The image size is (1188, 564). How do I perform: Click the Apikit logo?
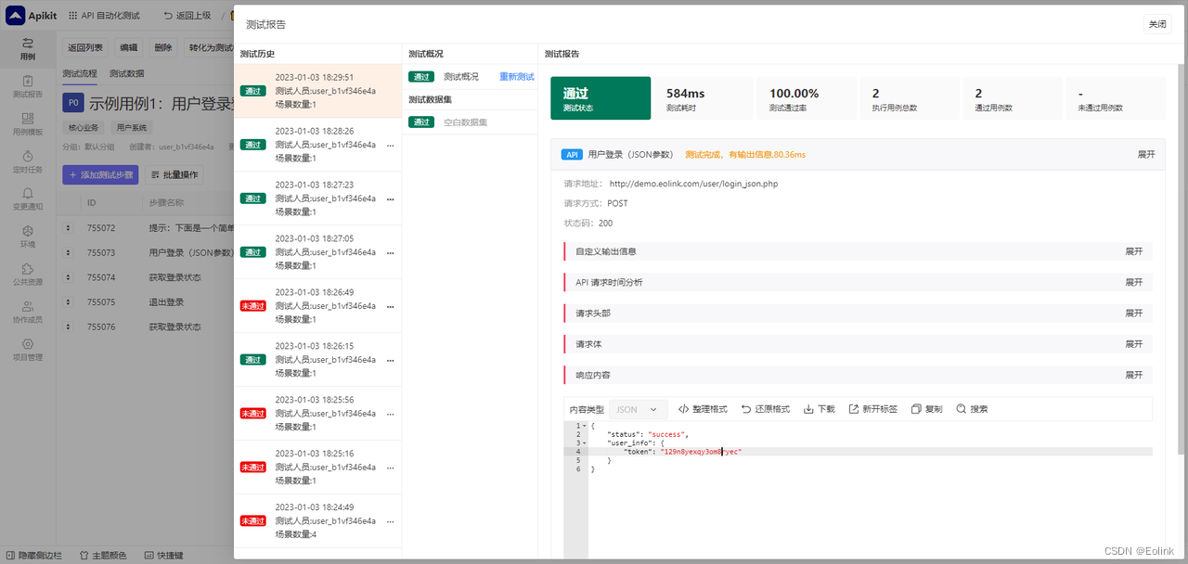coord(32,15)
